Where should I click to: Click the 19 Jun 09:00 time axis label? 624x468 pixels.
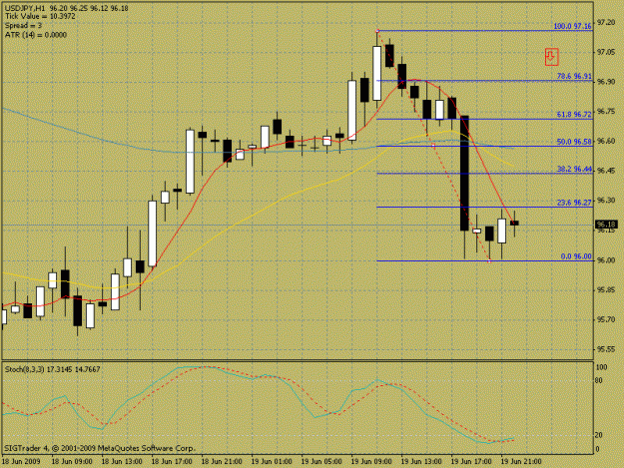tap(370, 462)
